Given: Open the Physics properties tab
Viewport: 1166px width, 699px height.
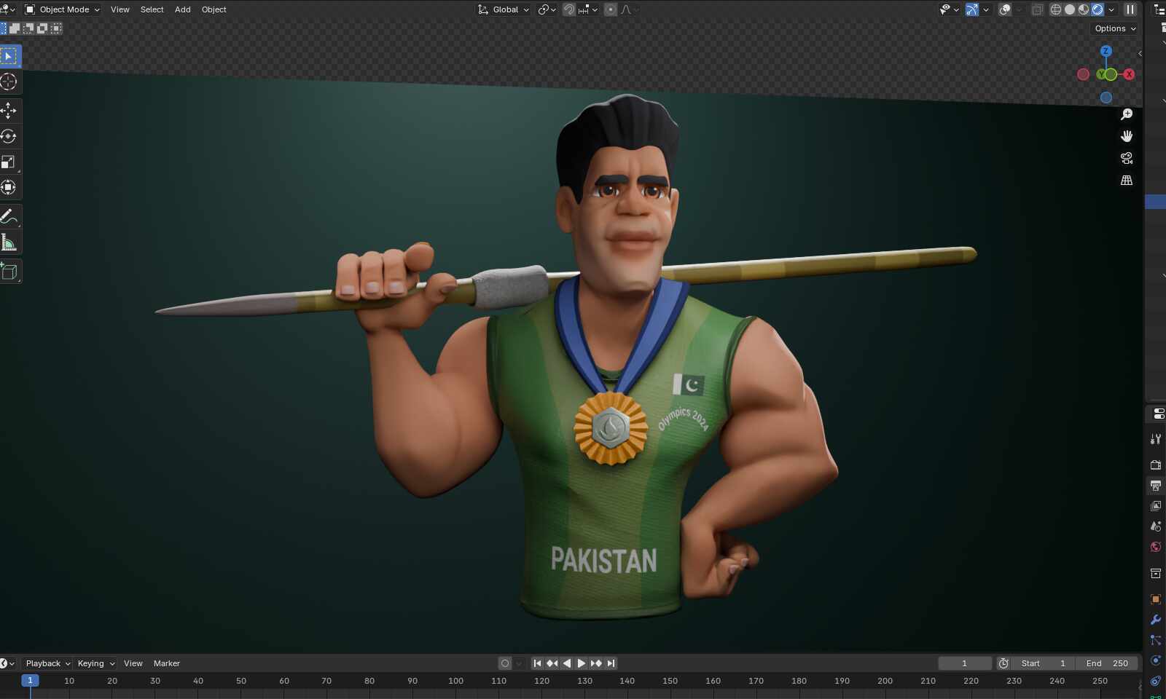Looking at the screenshot, I should [1156, 660].
